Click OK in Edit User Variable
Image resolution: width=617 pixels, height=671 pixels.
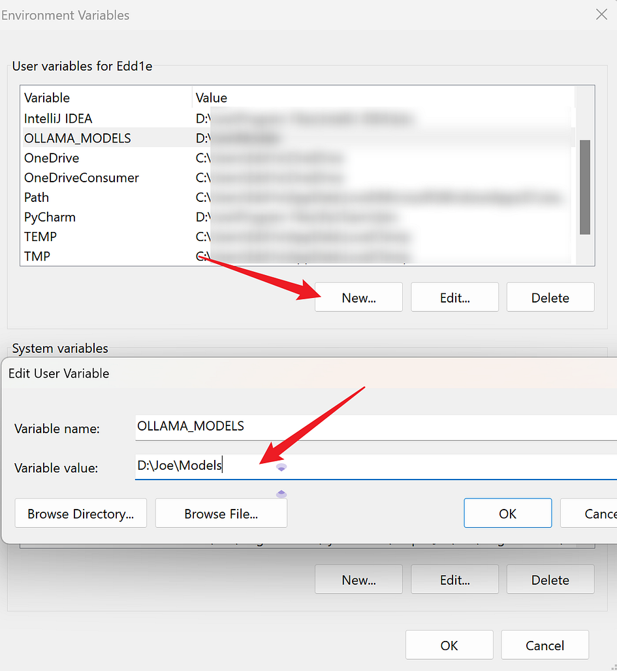(507, 513)
